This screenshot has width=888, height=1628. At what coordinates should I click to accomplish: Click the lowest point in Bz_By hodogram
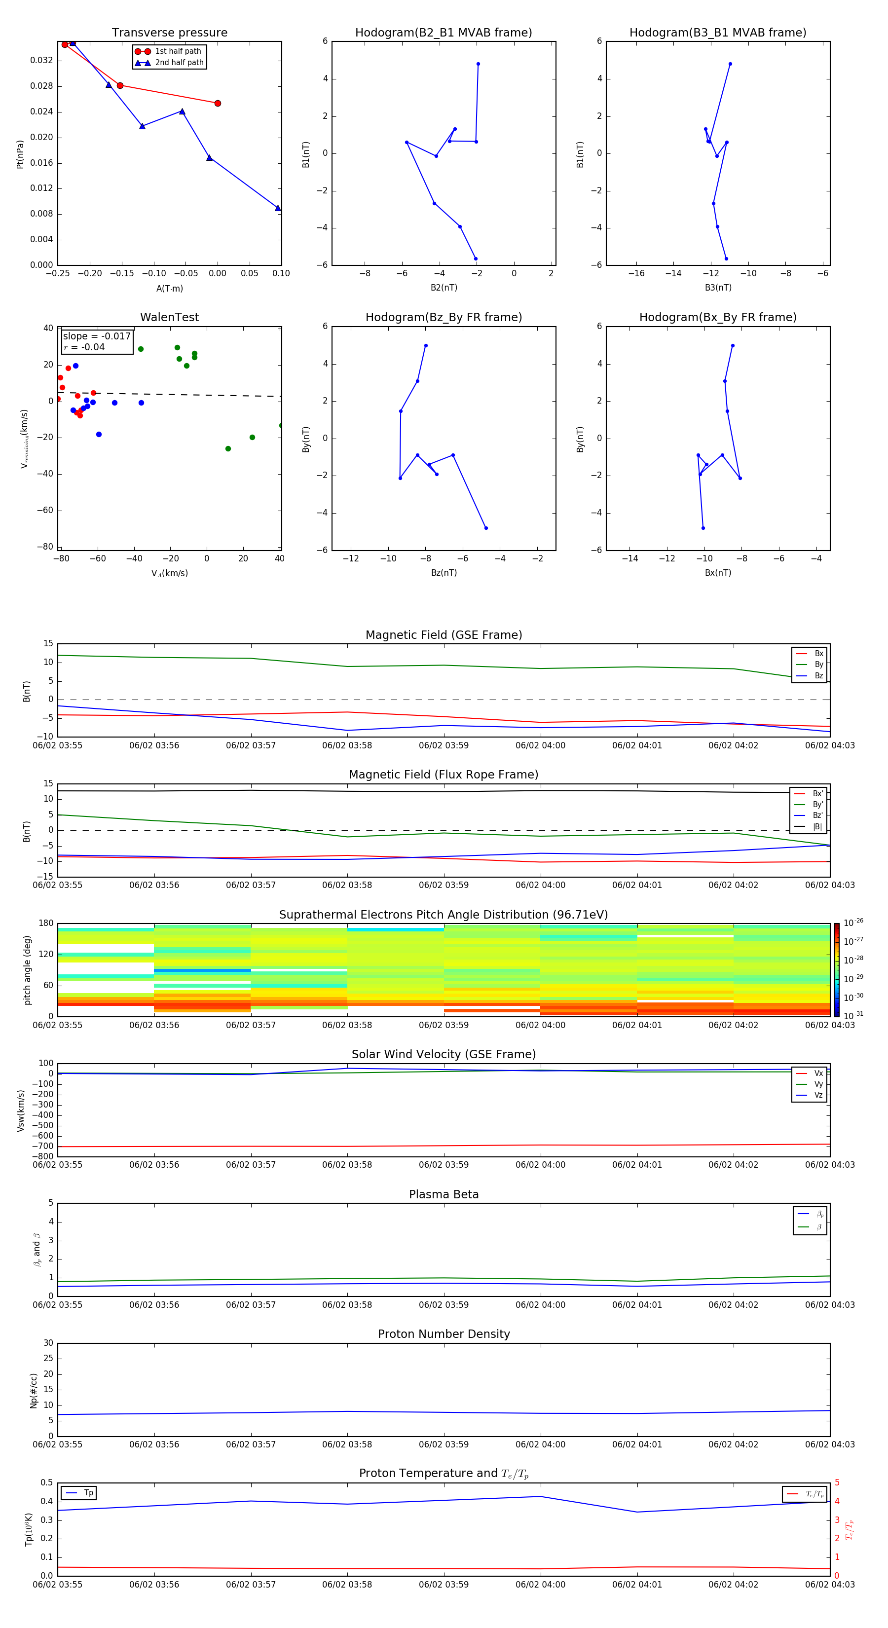click(486, 528)
